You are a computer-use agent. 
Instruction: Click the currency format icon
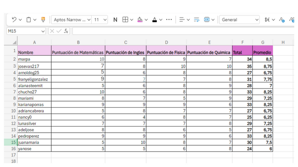coord(267,19)
